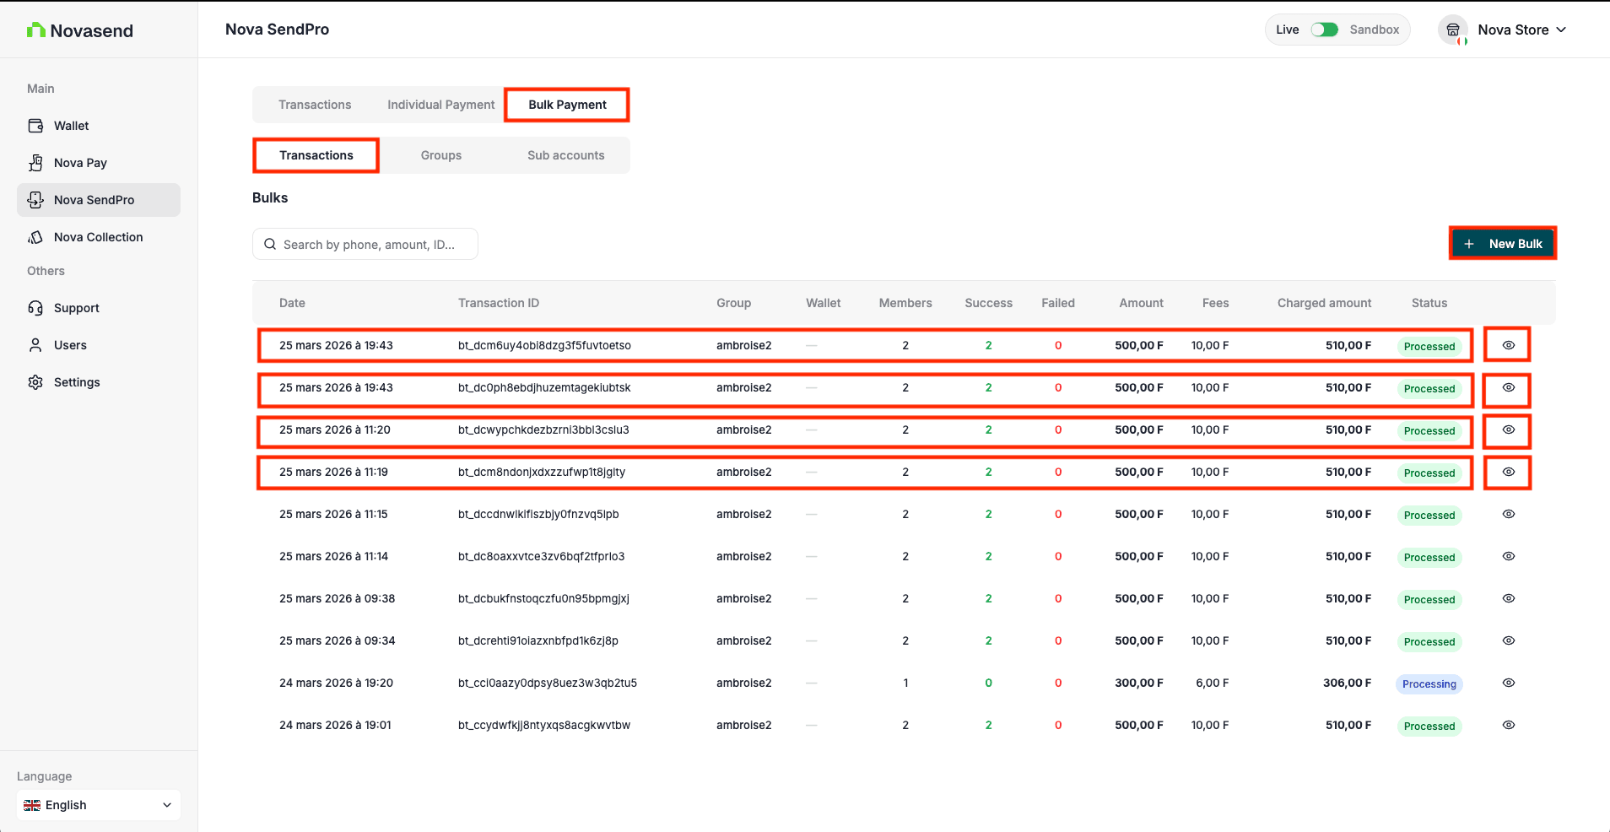Switch to Individual Payment tab
The height and width of the screenshot is (832, 1610).
pyautogui.click(x=440, y=105)
